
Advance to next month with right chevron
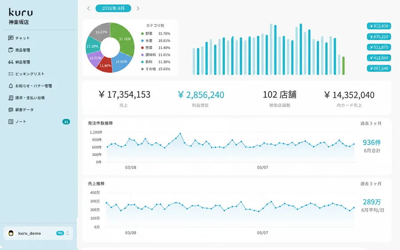coord(138,8)
